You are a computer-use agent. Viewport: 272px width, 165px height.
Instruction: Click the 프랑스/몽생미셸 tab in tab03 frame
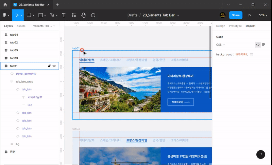137,140
